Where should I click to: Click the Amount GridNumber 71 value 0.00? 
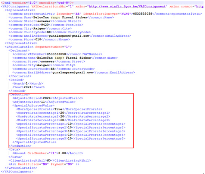click(62, 153)
